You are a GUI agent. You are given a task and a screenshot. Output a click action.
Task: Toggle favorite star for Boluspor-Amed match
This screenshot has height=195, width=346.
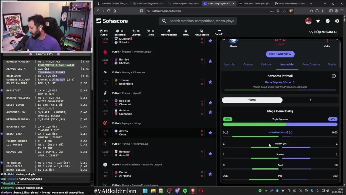tap(210, 154)
